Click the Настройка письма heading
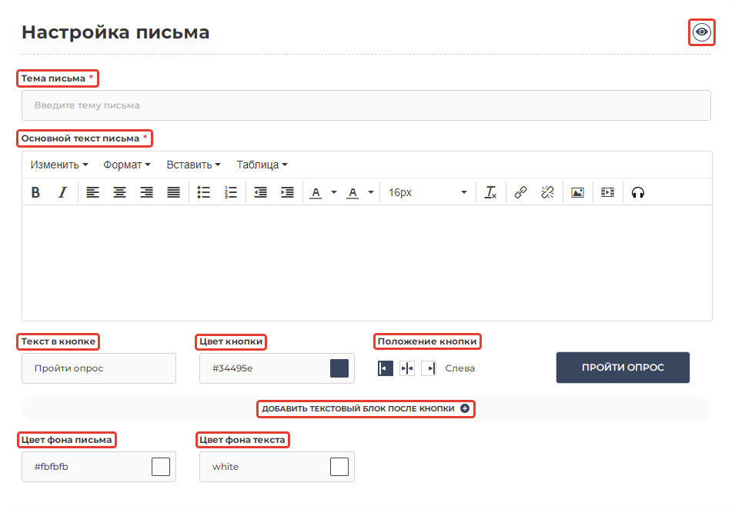This screenshot has height=506, width=735. (x=115, y=32)
